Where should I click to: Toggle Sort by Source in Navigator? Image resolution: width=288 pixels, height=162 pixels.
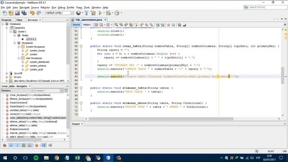[50, 145]
